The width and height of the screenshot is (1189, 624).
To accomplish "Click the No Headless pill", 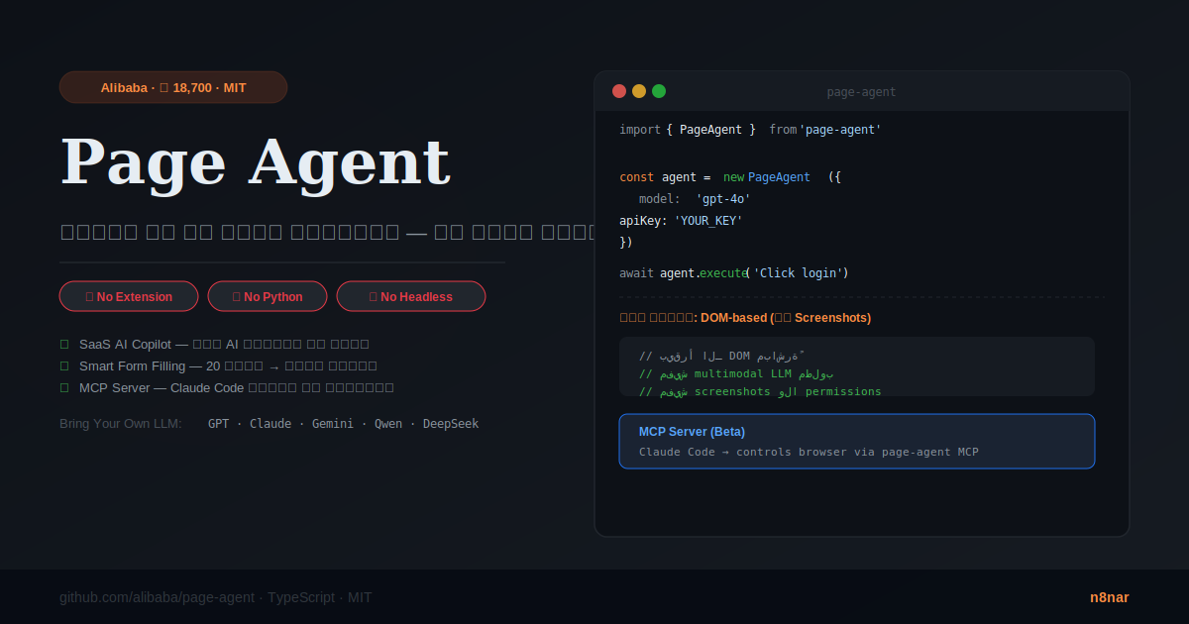I will click(411, 296).
